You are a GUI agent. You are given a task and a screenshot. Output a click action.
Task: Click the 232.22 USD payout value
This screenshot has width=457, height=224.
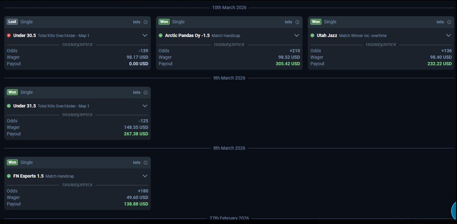pyautogui.click(x=439, y=64)
